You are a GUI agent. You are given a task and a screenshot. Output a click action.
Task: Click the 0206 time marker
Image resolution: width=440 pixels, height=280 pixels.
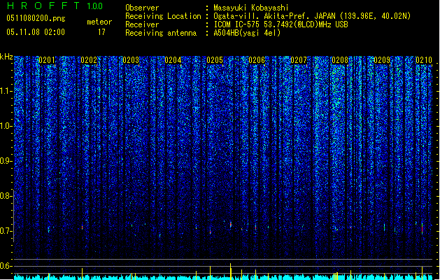[x=257, y=60]
